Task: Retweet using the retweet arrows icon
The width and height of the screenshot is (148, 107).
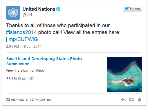Action: [131, 99]
